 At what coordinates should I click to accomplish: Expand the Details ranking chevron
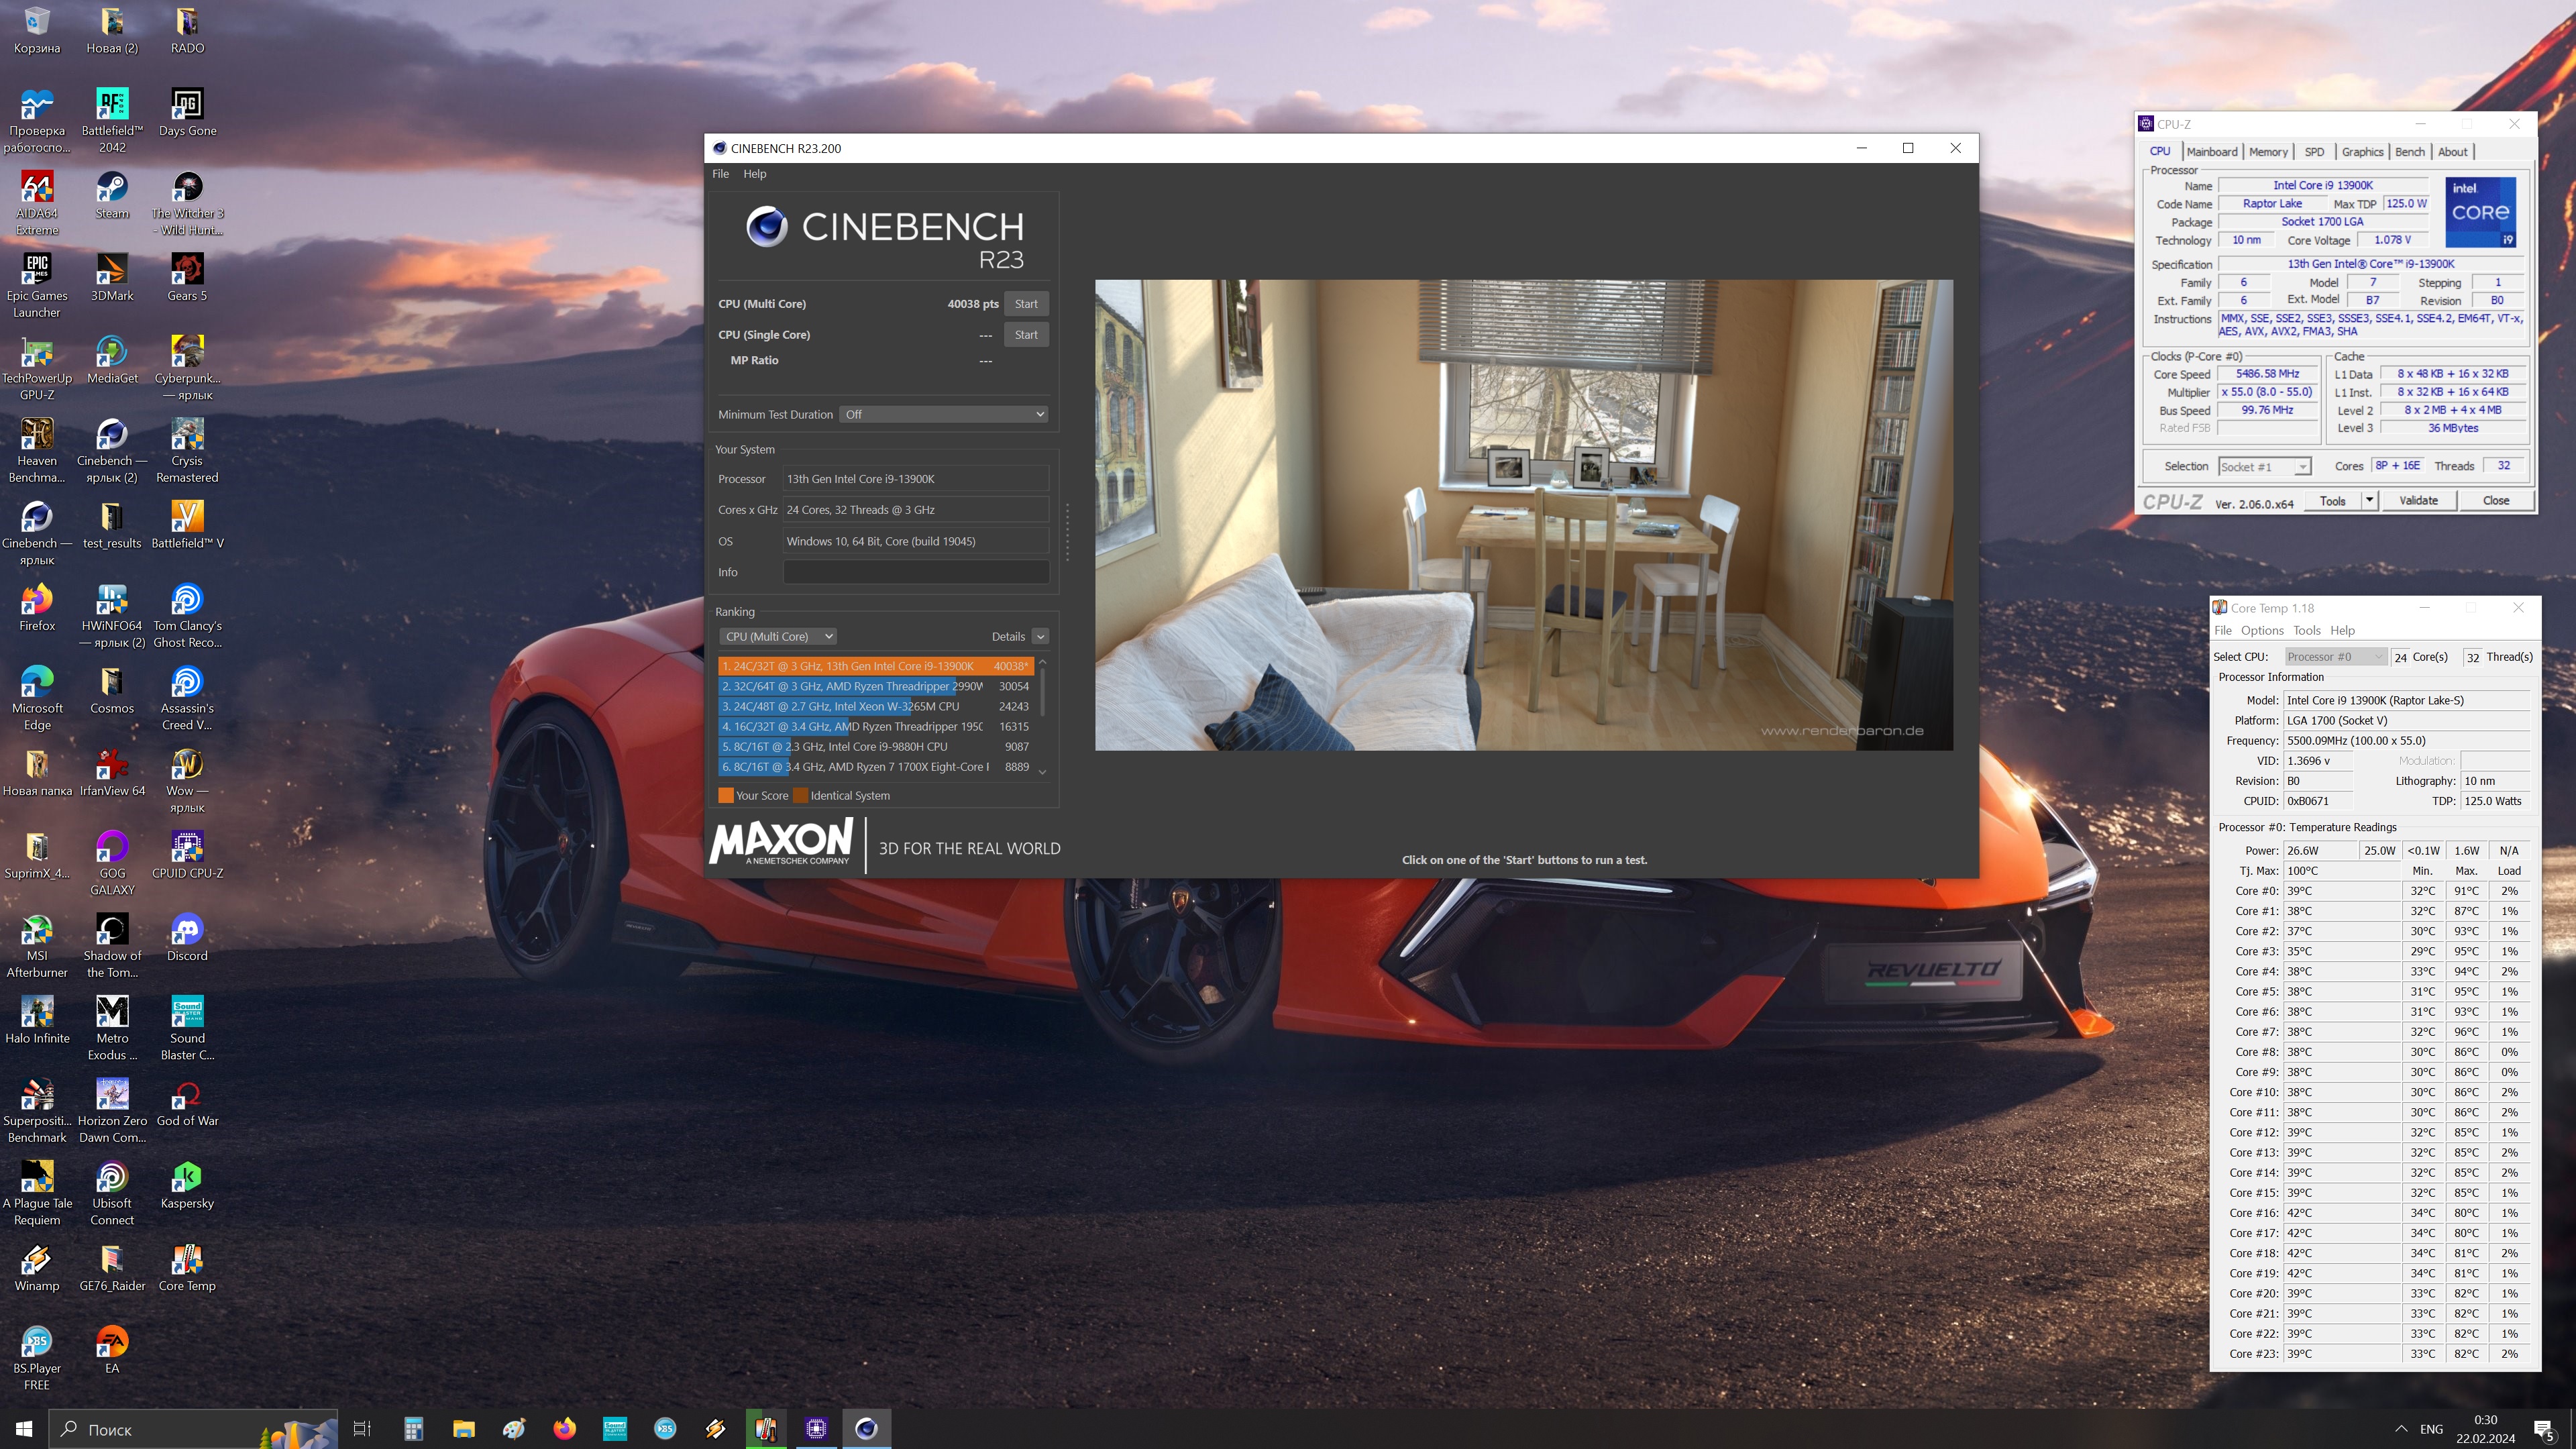coord(1040,636)
